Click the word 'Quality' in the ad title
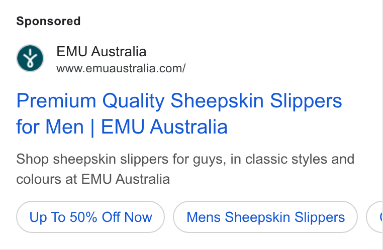 click(133, 101)
